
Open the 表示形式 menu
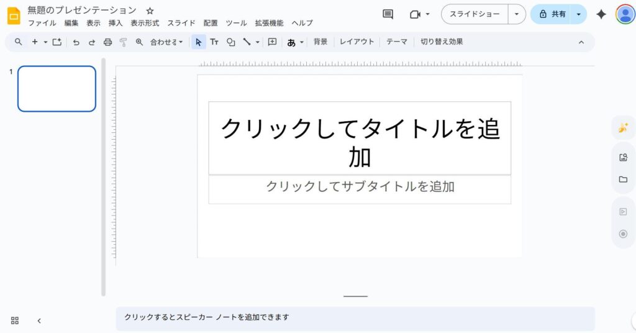tap(145, 23)
